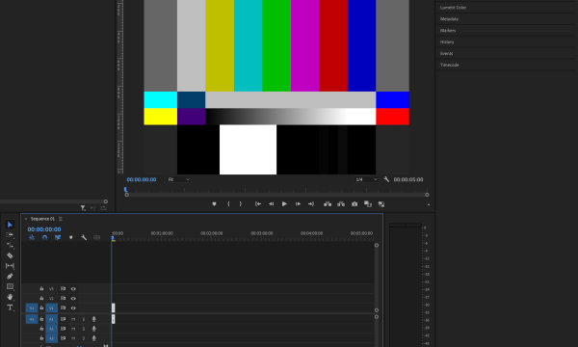
Task: Select the Razor tool
Action: click(10, 255)
